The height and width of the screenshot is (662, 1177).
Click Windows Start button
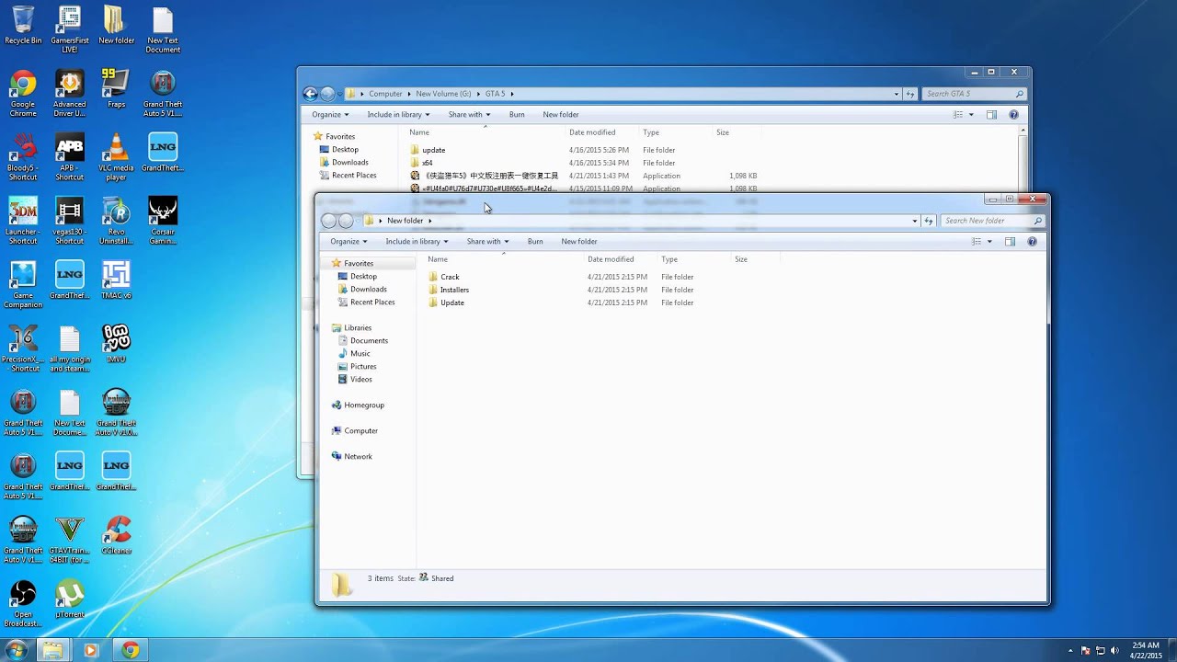click(x=18, y=650)
